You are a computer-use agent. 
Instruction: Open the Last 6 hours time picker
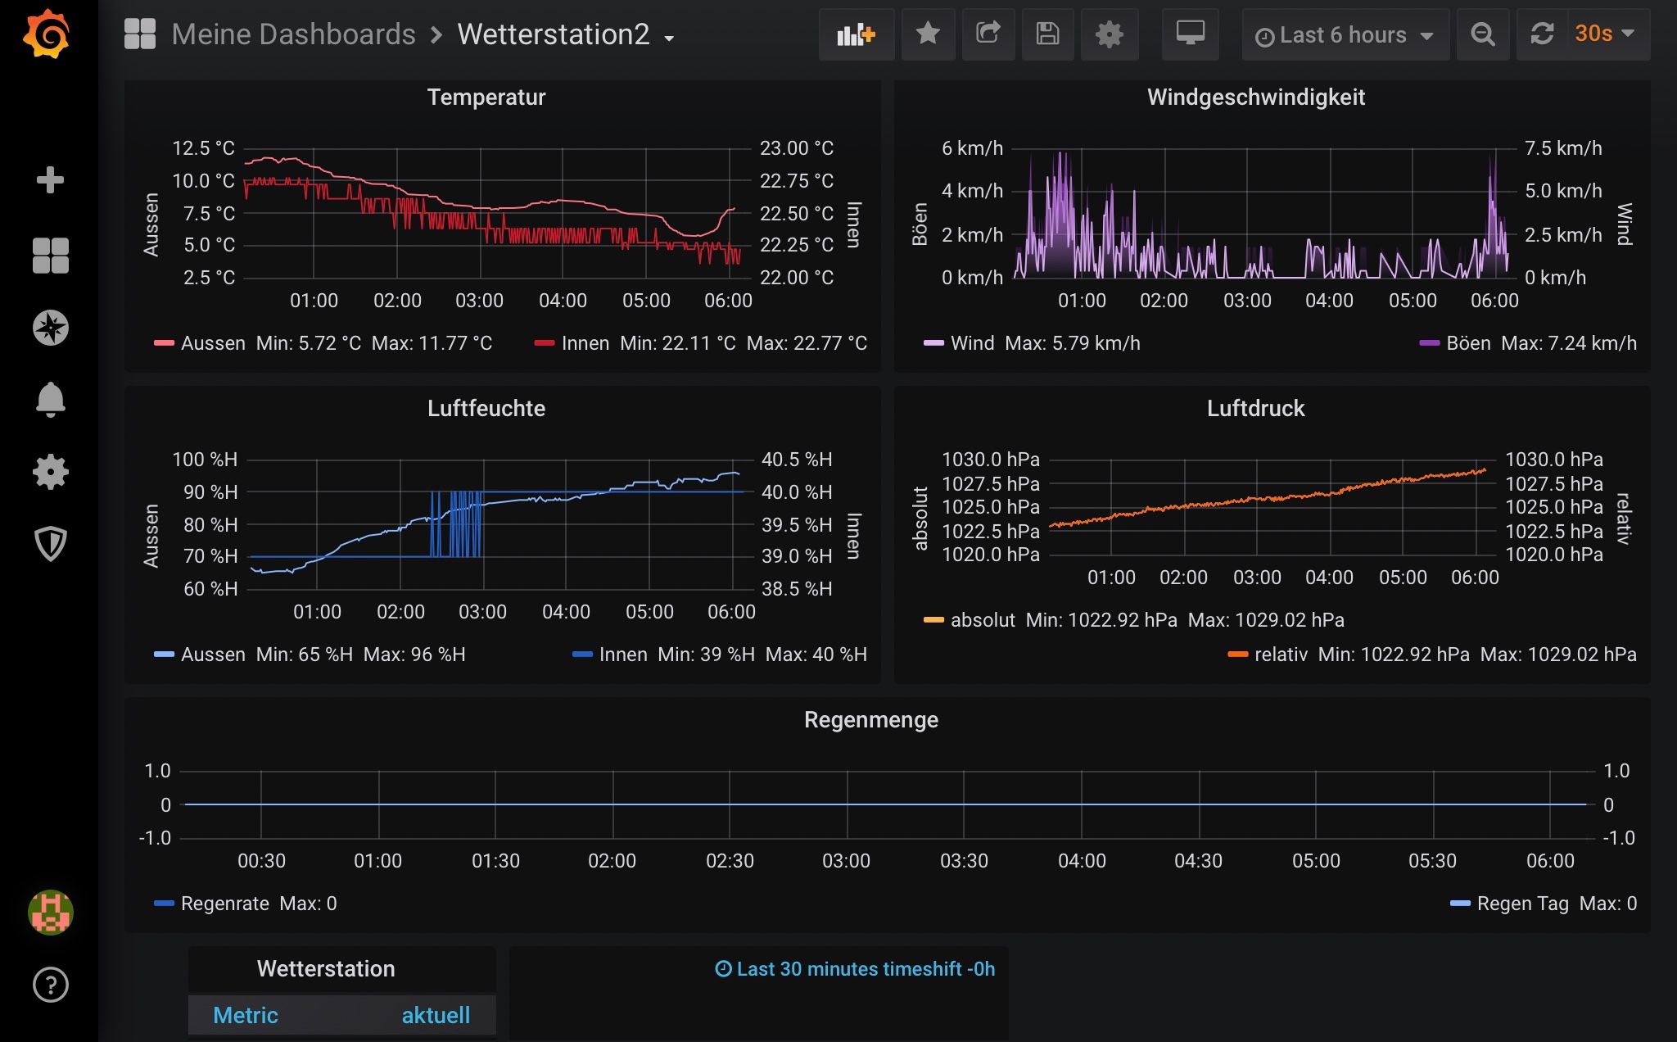(x=1345, y=35)
